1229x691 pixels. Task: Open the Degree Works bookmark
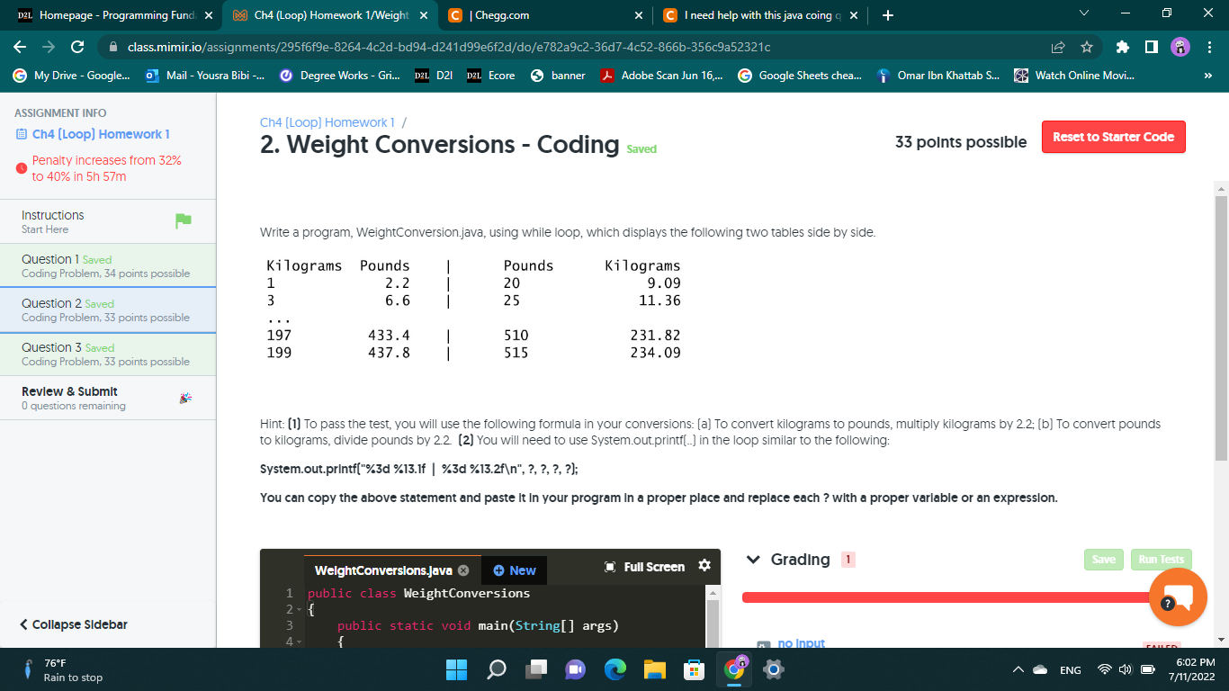pyautogui.click(x=340, y=76)
